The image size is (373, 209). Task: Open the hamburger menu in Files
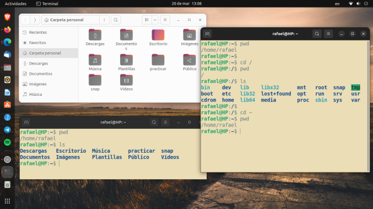[x=165, y=20]
